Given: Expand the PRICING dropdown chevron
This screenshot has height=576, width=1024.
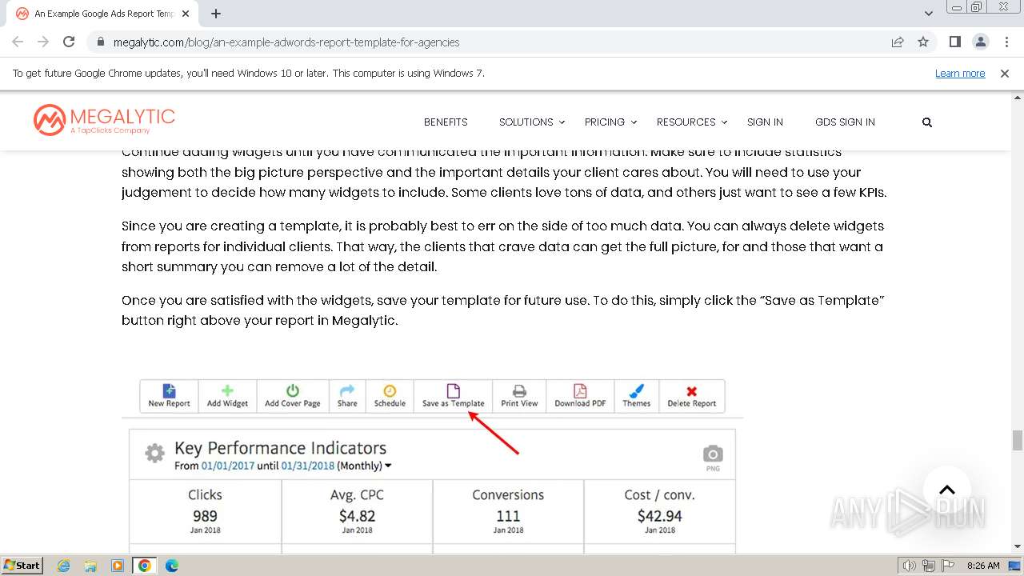Looking at the screenshot, I should (x=634, y=122).
